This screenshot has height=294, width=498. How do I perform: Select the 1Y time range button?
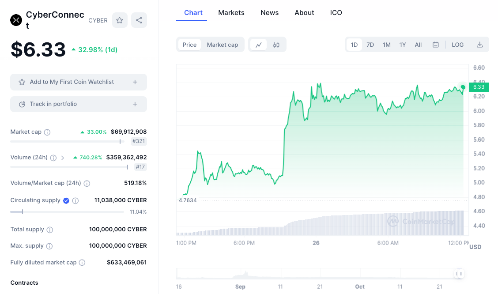point(403,45)
